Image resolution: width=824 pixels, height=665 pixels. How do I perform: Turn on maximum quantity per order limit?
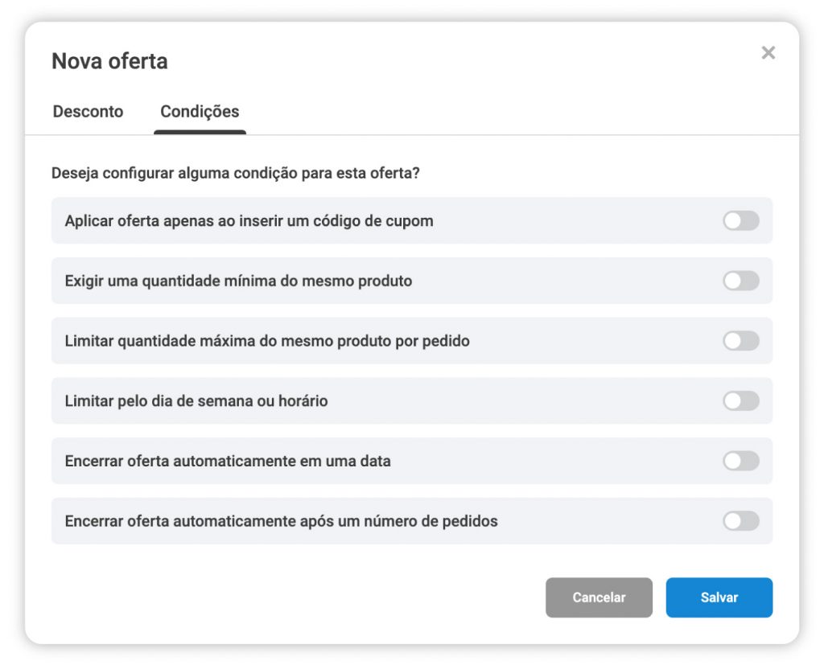(741, 341)
